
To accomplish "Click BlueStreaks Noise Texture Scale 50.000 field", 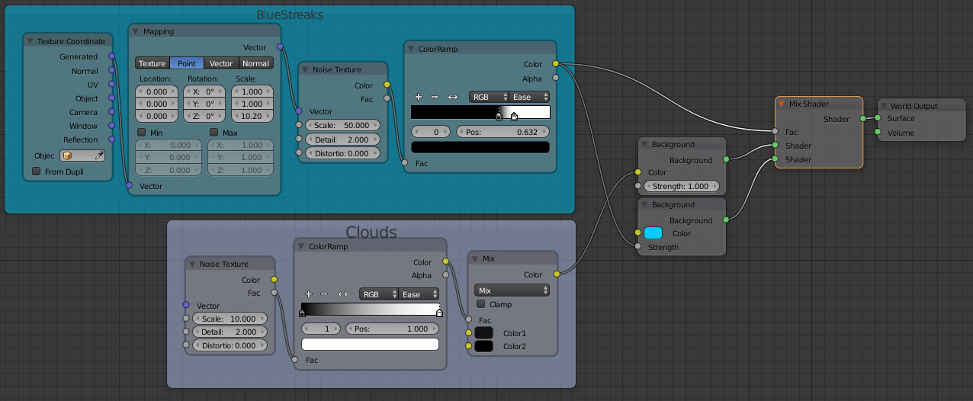I will (342, 125).
